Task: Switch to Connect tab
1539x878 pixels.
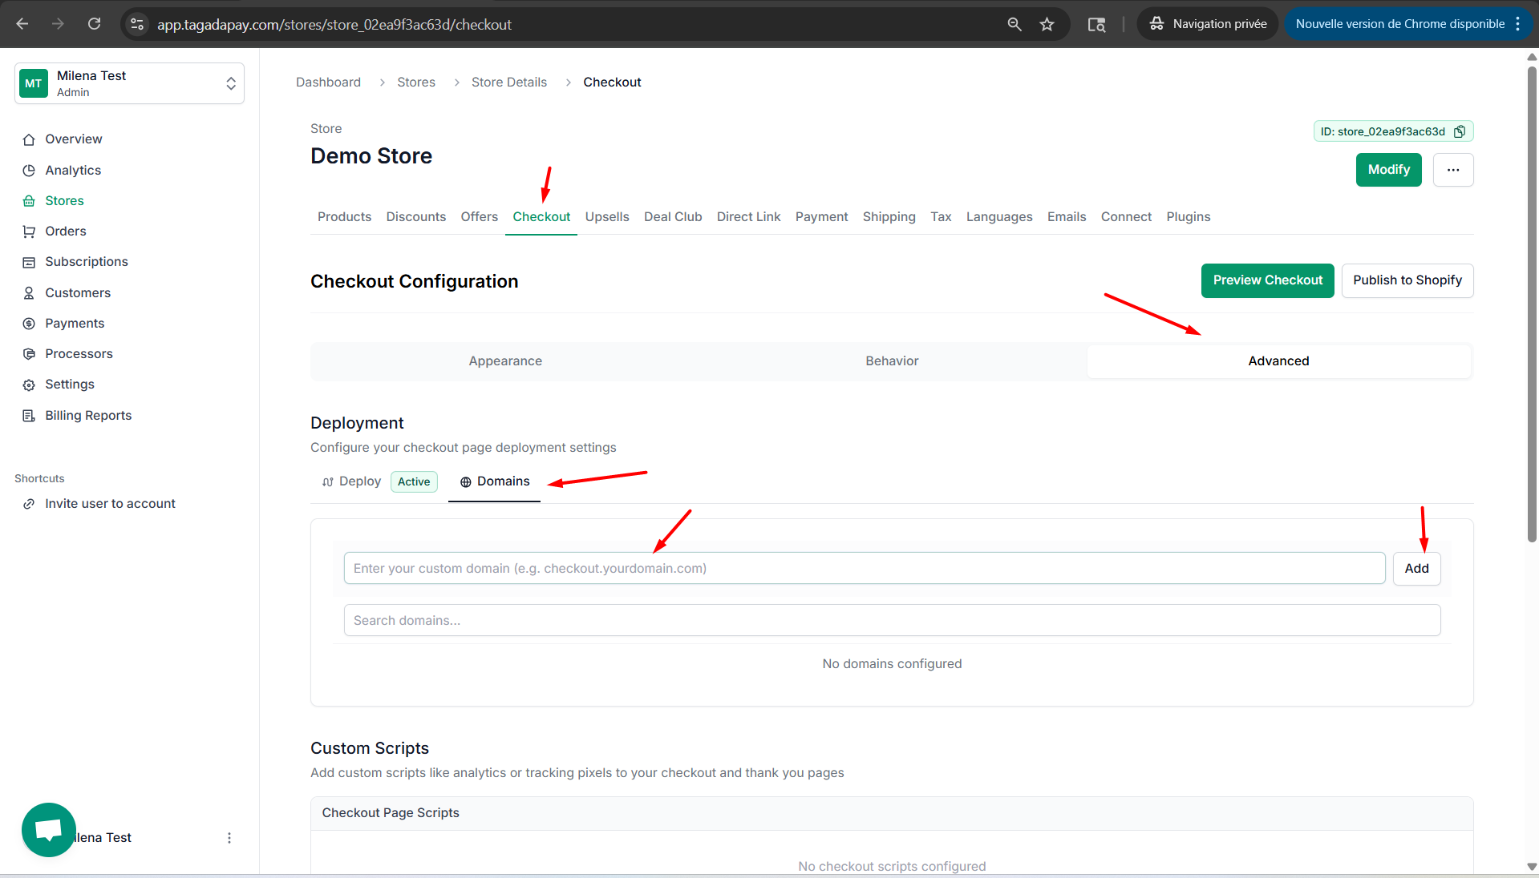Action: tap(1126, 216)
